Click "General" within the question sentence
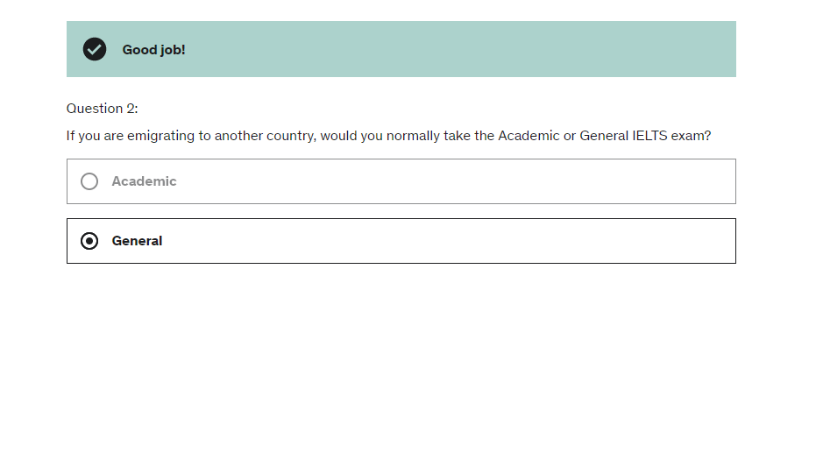This screenshot has height=453, width=816. click(x=604, y=136)
